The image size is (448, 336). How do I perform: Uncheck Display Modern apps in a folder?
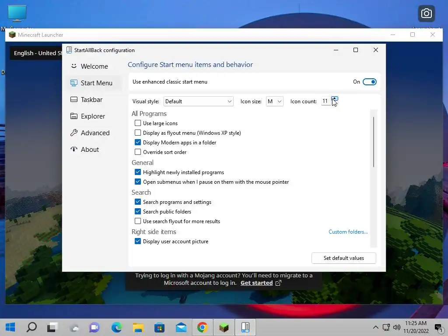pyautogui.click(x=138, y=142)
